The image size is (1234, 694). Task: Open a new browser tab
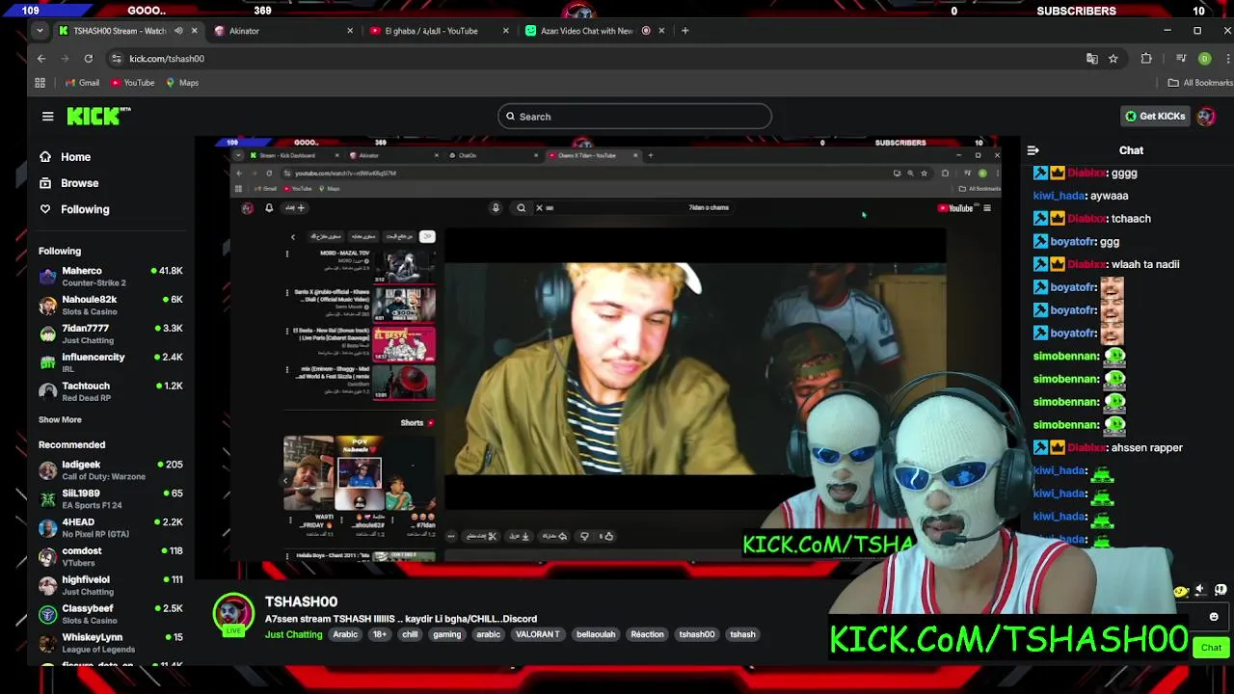pos(684,31)
